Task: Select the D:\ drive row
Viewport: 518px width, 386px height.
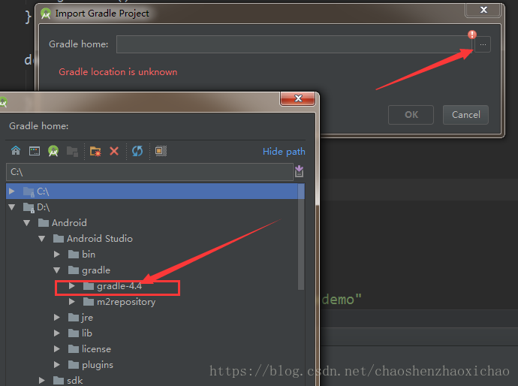Action: [36, 207]
